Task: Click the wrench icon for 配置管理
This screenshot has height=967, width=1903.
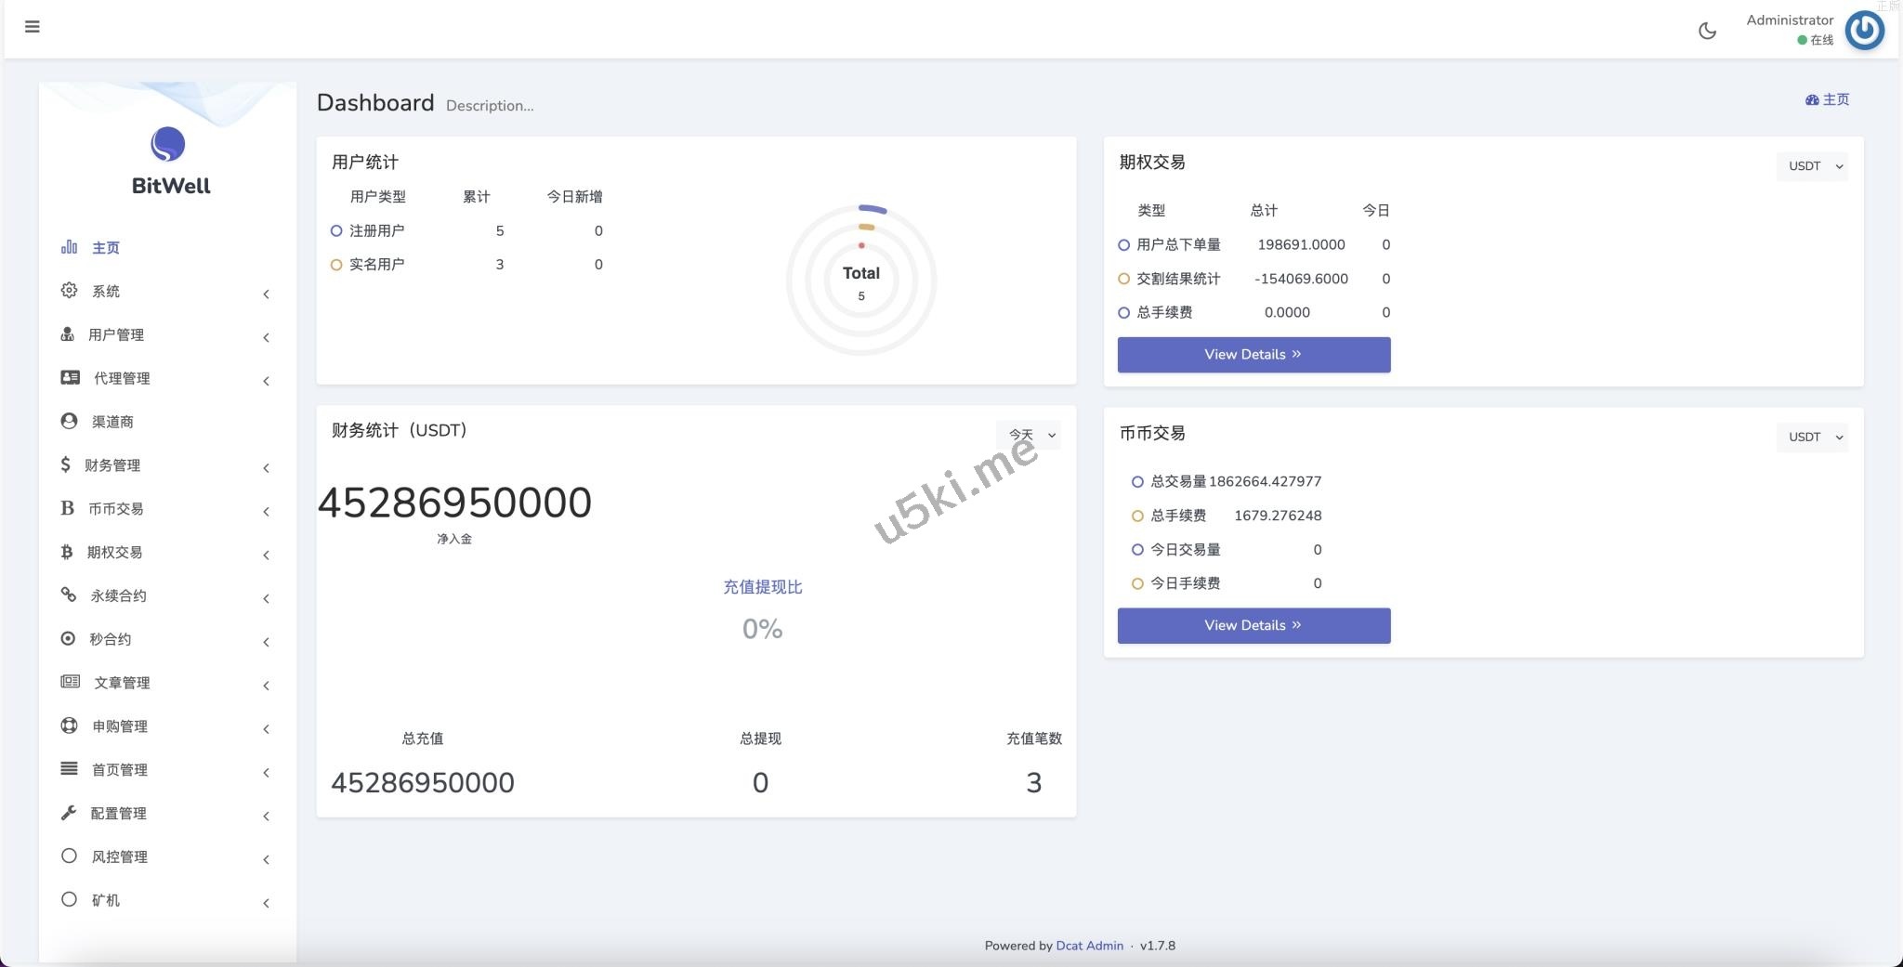Action: tap(69, 813)
